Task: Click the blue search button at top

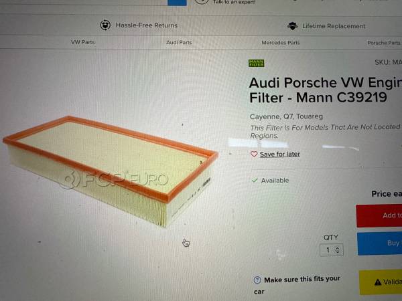Action: (x=177, y=3)
